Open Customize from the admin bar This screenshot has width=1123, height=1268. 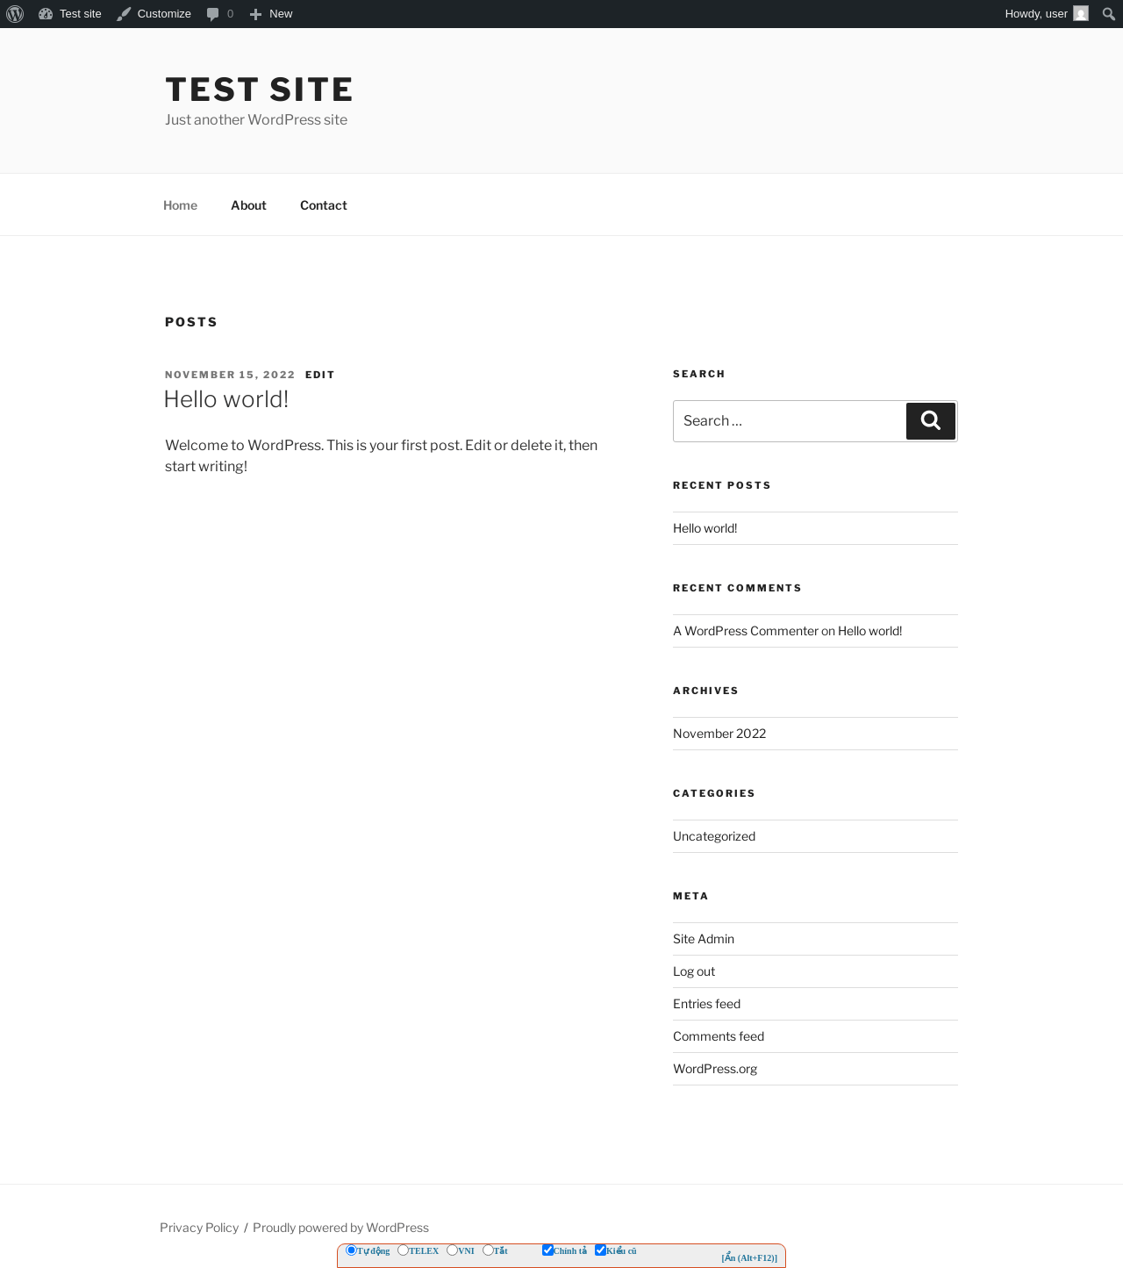(154, 14)
